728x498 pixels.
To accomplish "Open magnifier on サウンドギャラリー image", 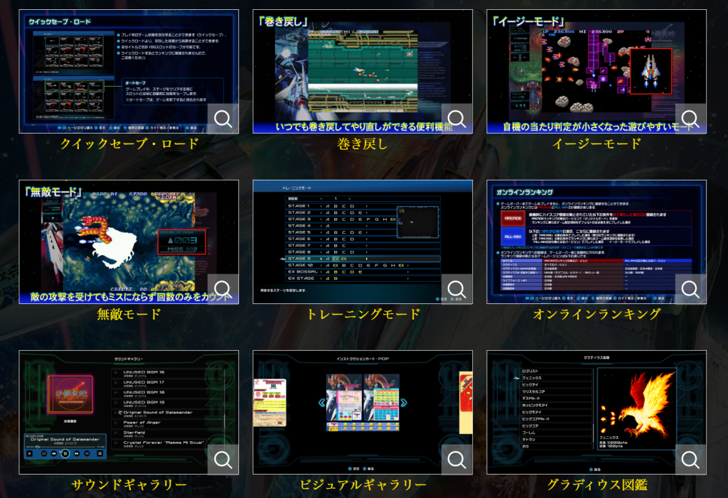I will click(x=223, y=460).
